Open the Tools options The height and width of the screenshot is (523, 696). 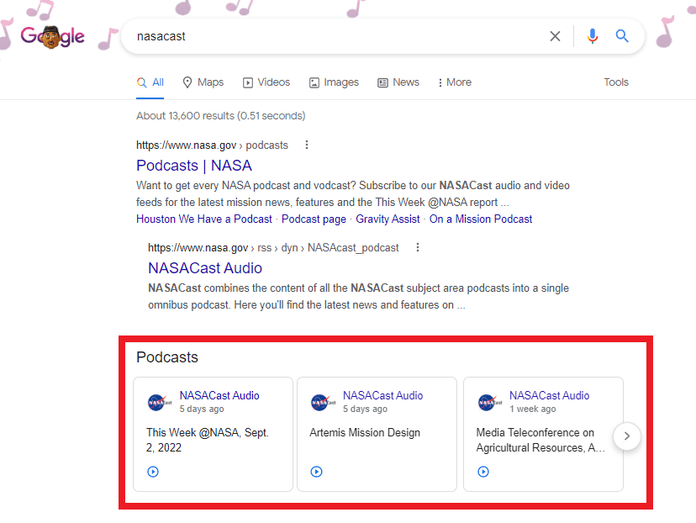616,82
